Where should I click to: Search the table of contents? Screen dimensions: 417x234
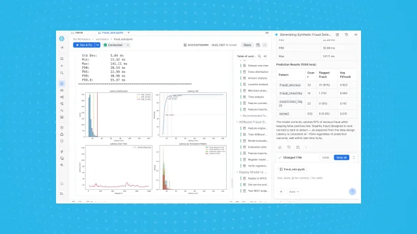[x=259, y=57]
